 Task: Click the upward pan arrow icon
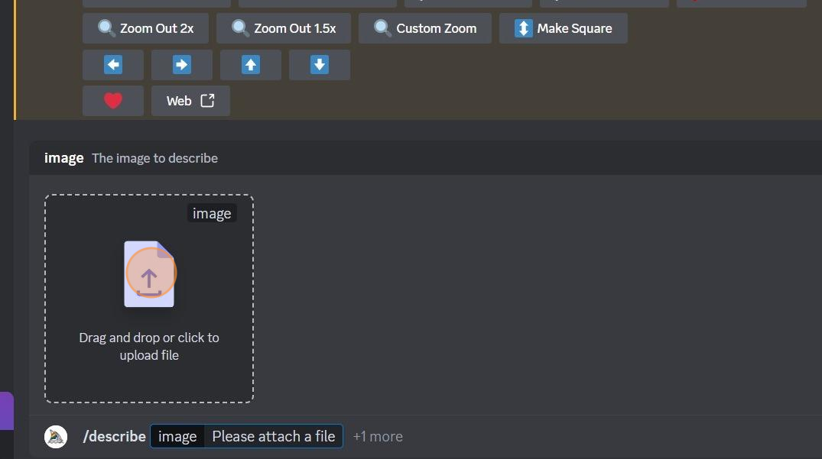(250, 65)
